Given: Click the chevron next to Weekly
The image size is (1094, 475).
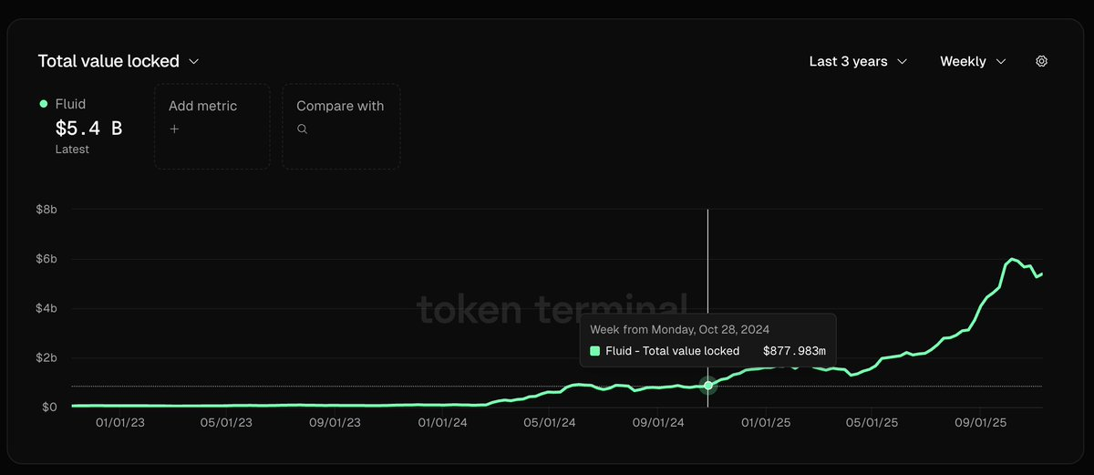Looking at the screenshot, I should click(1001, 61).
